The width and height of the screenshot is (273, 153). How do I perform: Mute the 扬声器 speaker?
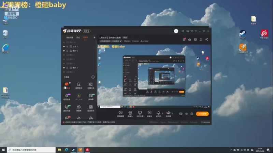point(168,114)
